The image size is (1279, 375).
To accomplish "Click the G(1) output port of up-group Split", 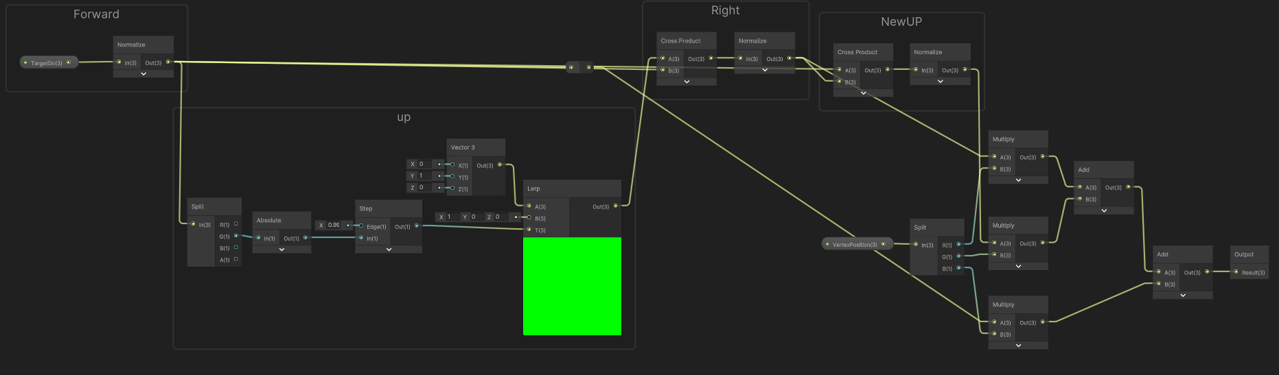I will pyautogui.click(x=235, y=236).
